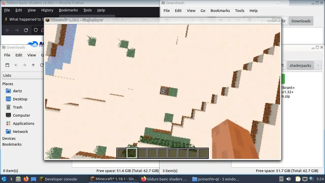This screenshot has height=183, width=325.
Task: Go forward in left Downloads file manager
Action: pos(25,65)
